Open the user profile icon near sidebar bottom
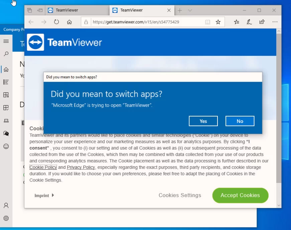 pyautogui.click(x=6, y=206)
